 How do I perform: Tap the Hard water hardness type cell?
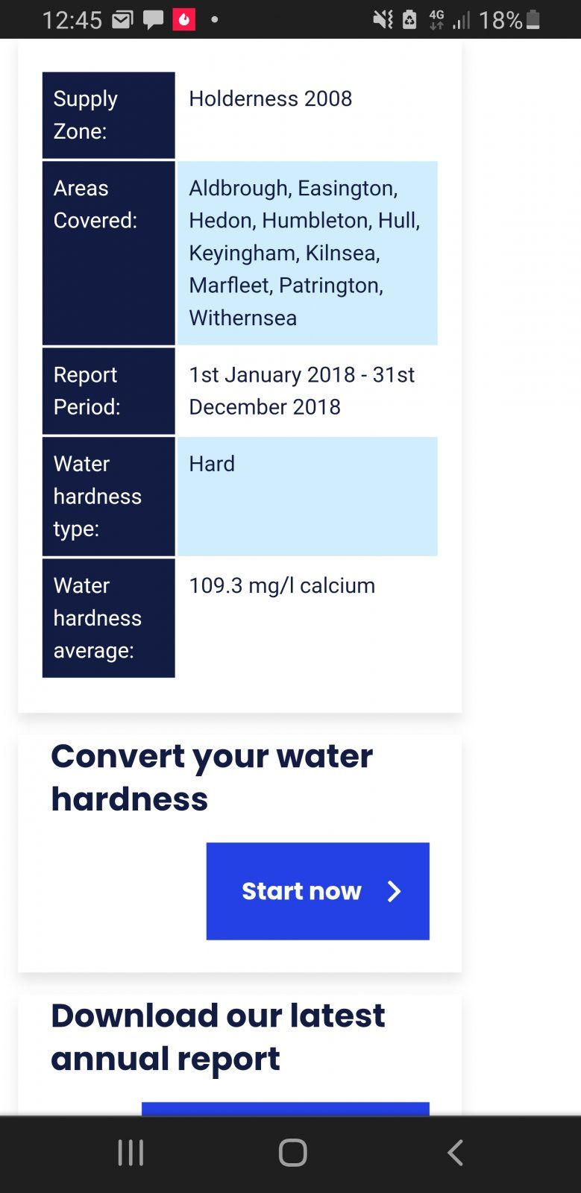coord(307,497)
